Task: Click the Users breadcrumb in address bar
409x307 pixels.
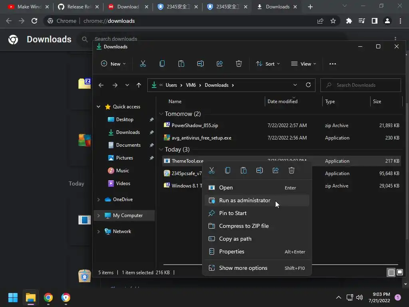Action: click(171, 85)
